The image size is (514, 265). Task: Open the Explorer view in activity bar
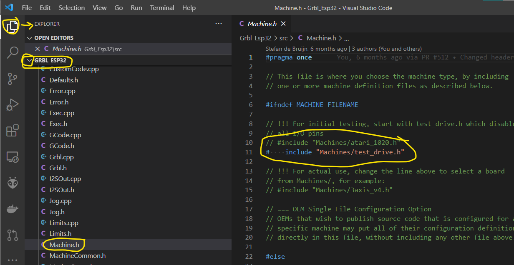(12, 27)
